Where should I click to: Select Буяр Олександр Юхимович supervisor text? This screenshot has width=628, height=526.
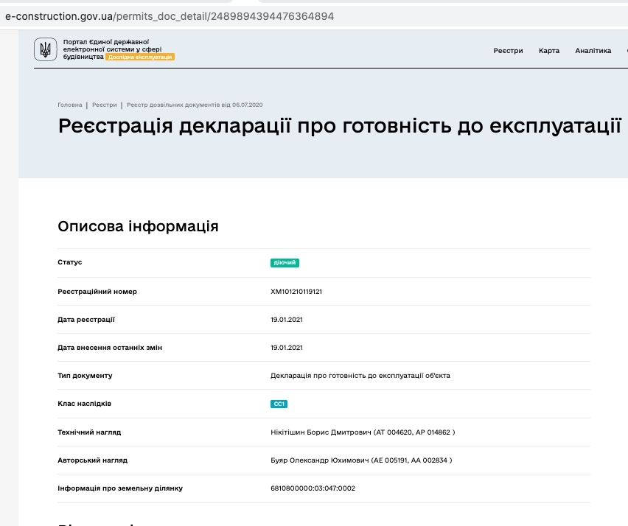point(361,460)
